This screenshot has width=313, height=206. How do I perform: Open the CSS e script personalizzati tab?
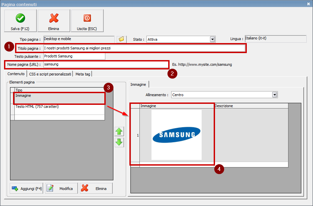[x=50, y=74]
